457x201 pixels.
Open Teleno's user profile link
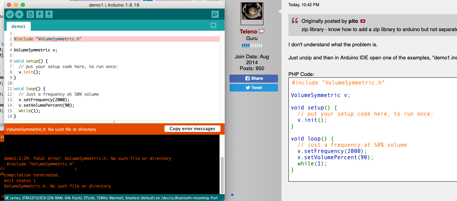248,32
